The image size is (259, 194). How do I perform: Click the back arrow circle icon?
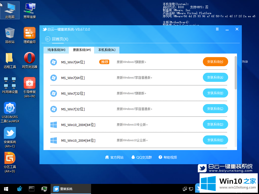[x=48, y=39]
